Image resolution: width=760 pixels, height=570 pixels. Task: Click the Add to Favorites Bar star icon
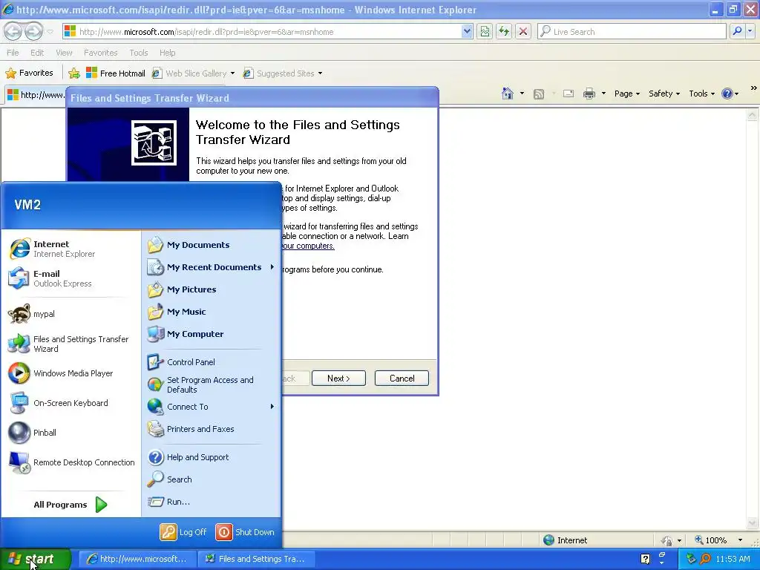pos(74,73)
